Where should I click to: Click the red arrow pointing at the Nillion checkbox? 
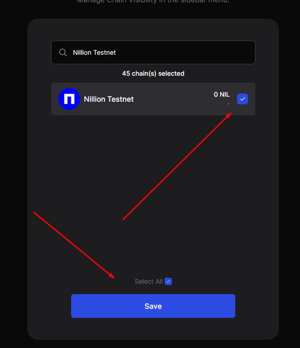tap(177, 166)
